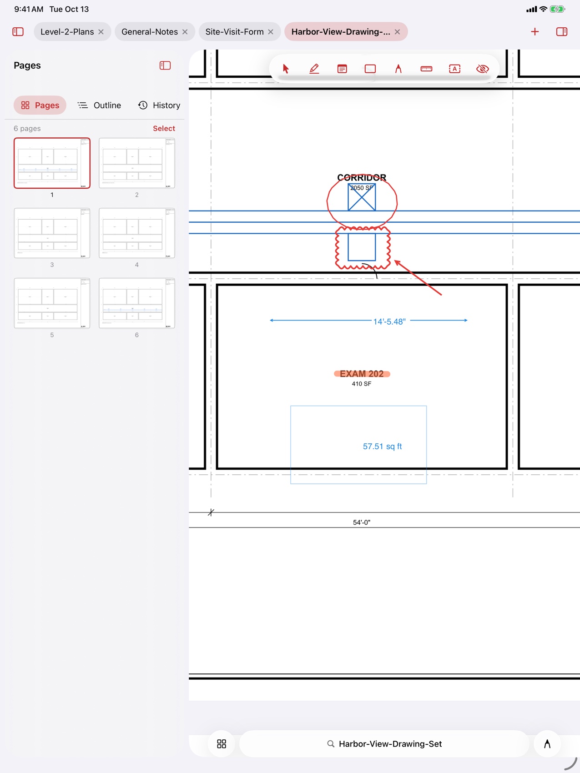The width and height of the screenshot is (580, 773).
Task: Choose the pencil markup tool
Action: coord(314,69)
